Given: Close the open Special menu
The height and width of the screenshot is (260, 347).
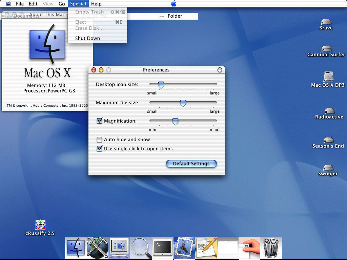Looking at the screenshot, I should pos(78,4).
